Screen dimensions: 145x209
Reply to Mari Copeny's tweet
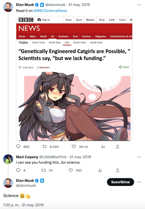coord(18,170)
